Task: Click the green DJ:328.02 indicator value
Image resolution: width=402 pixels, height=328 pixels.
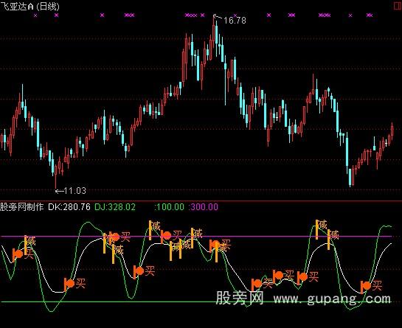Action: tap(115, 207)
